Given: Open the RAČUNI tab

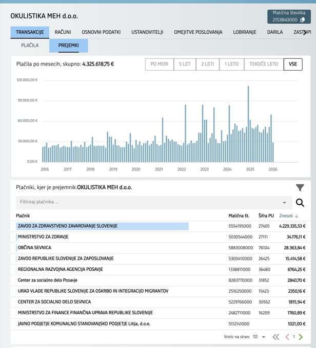Looking at the screenshot, I should tap(63, 32).
